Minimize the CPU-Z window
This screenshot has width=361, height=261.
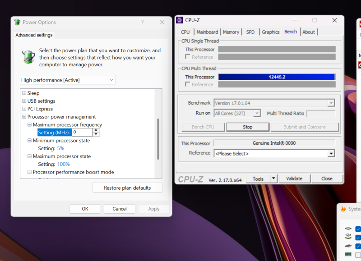tap(295, 20)
